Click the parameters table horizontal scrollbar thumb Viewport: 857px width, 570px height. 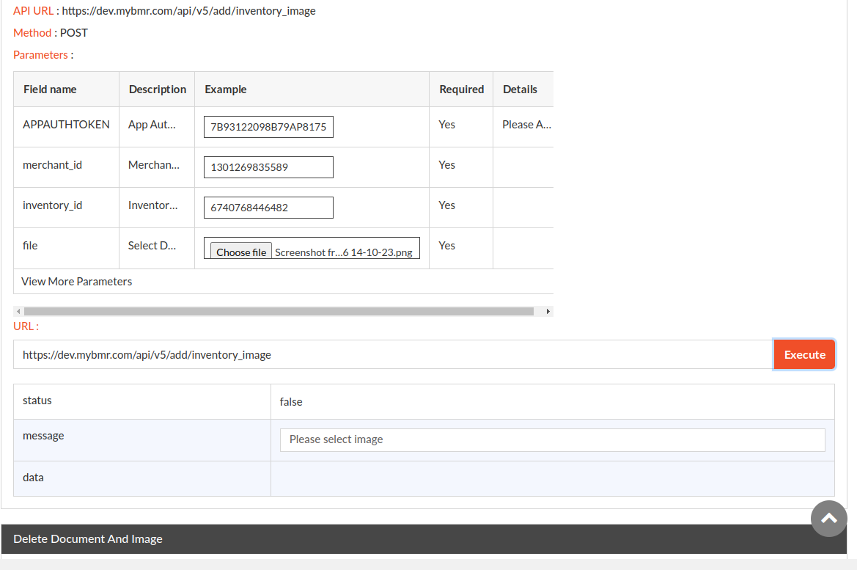[279, 311]
